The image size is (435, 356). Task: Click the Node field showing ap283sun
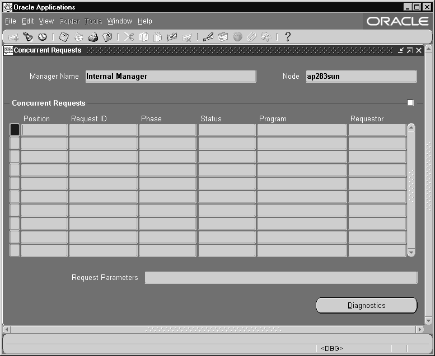click(361, 76)
